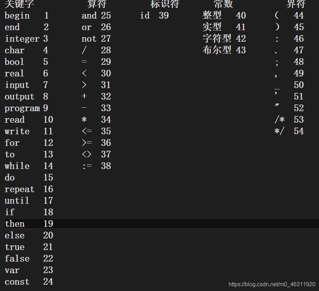Click the operator 'and' with code 25
This screenshot has width=319, height=291.
pos(89,16)
